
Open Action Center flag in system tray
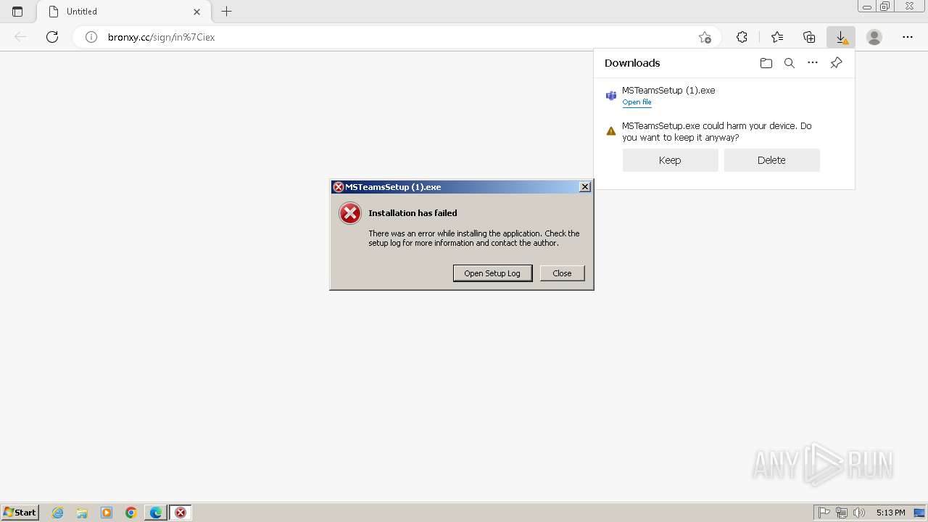pyautogui.click(x=824, y=513)
